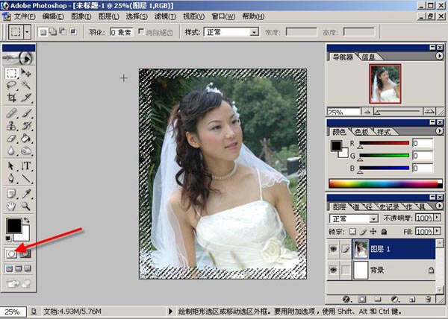Open Fill percentage slider arrow
Image resolution: width=448 pixels, height=319 pixels.
click(x=437, y=231)
